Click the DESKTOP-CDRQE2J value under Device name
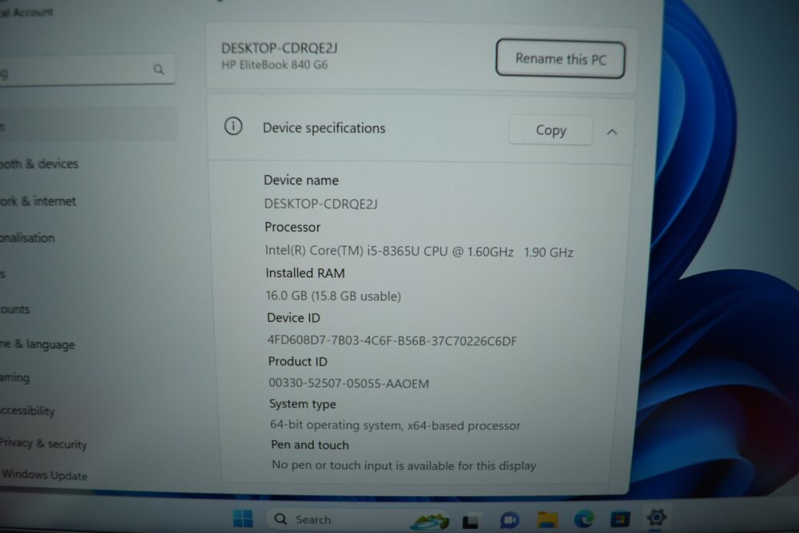This screenshot has height=533, width=799. tap(320, 204)
